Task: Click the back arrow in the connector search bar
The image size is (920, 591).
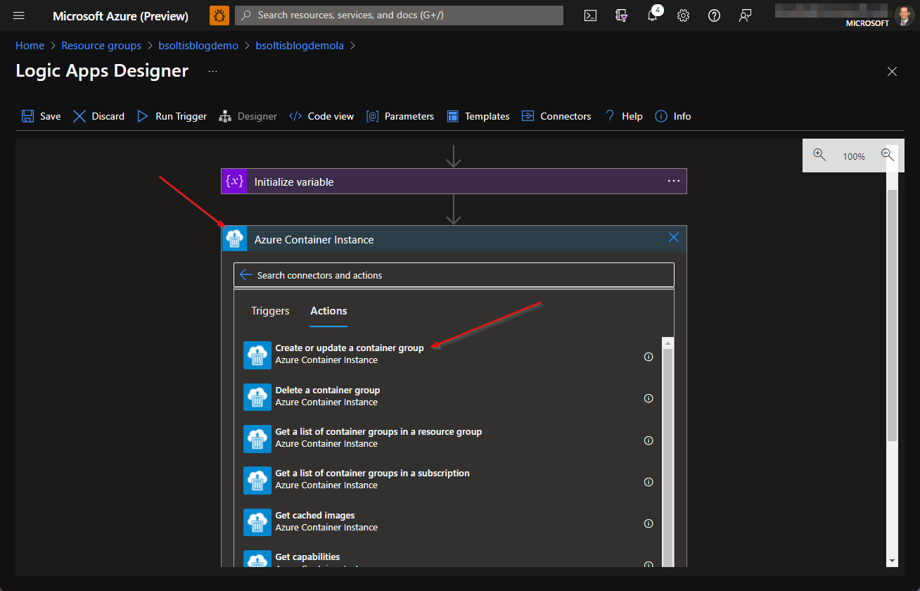Action: (x=245, y=274)
